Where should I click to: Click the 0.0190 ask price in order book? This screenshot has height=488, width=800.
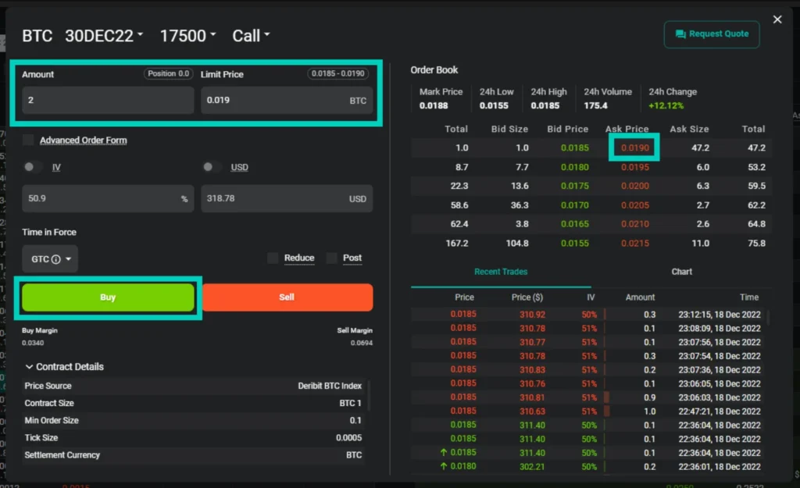(x=634, y=148)
